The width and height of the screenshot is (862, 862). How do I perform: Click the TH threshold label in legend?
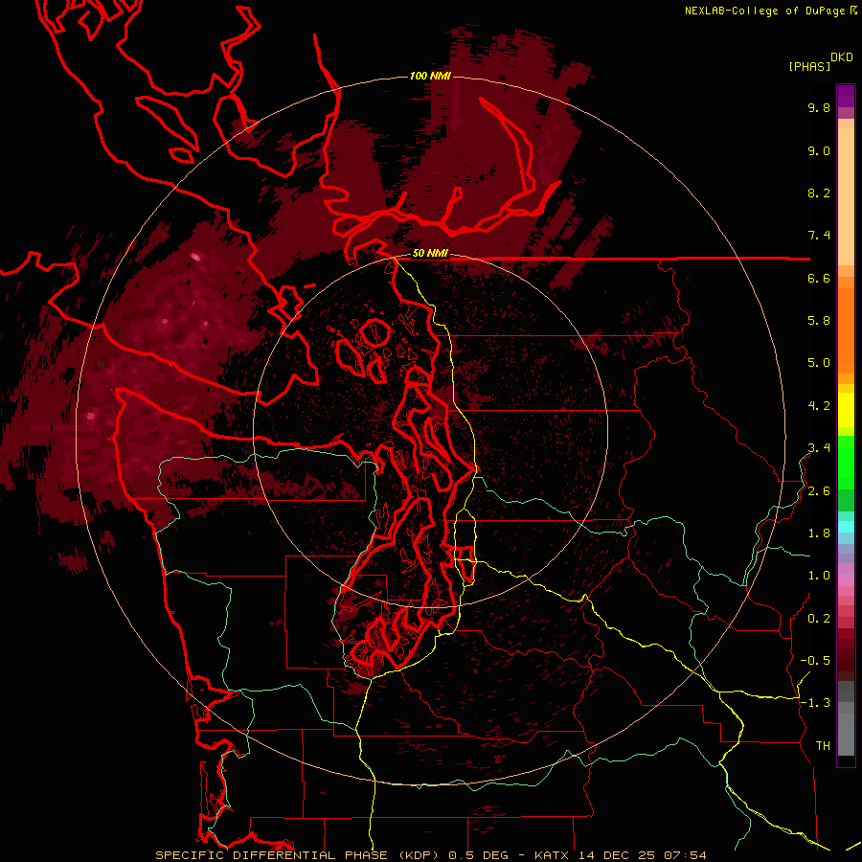tap(823, 746)
